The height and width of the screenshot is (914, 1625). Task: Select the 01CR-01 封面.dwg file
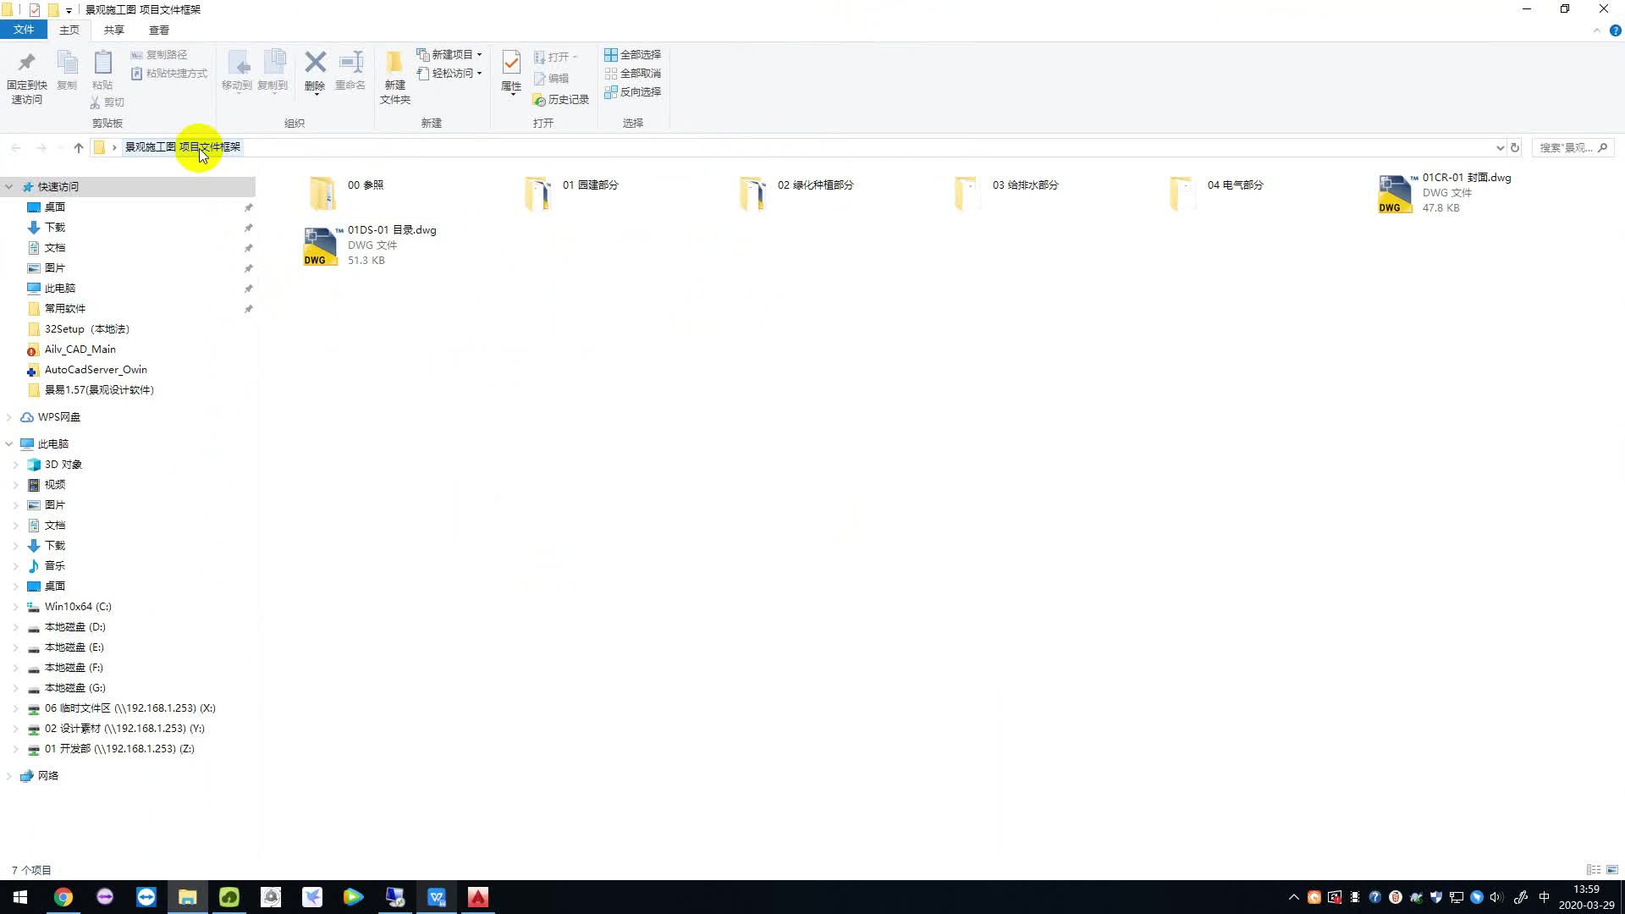point(1395,194)
